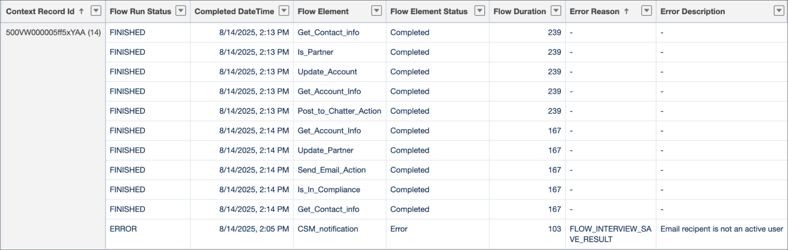Screen dimensions: 788x250
Task: Select the Send_Email_Action flow element cell
Action: (332, 170)
